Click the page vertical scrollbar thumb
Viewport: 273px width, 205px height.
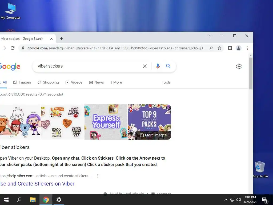tap(251, 73)
